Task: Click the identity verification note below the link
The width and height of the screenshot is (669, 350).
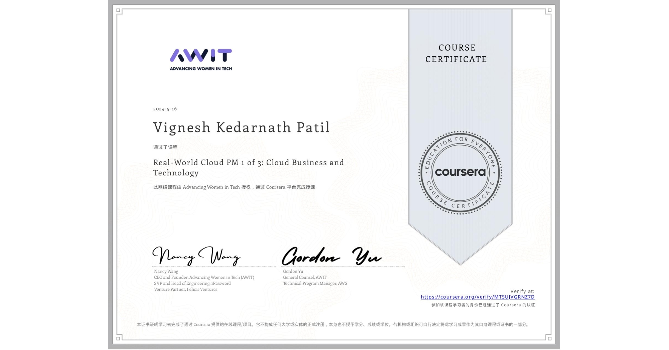Action: click(484, 305)
